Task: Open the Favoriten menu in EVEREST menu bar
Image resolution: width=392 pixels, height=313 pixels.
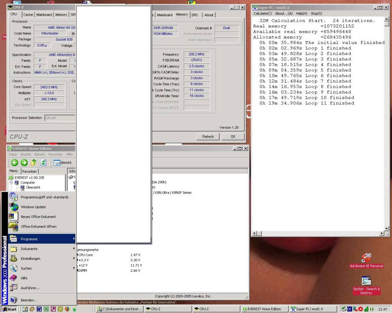Action: pos(55,154)
